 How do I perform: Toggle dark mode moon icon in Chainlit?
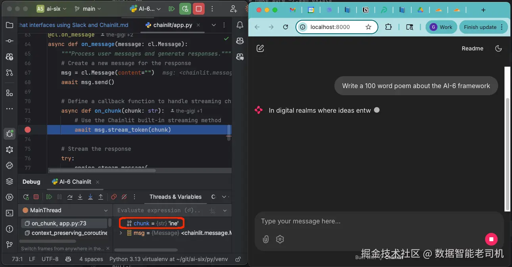pyautogui.click(x=499, y=48)
